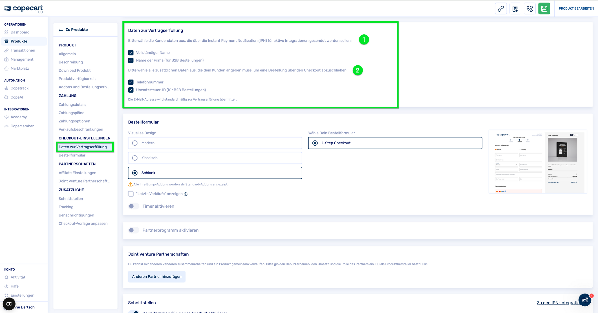The height and width of the screenshot is (313, 598).
Task: Choose the Klassisch design radio button
Action: 135,158
